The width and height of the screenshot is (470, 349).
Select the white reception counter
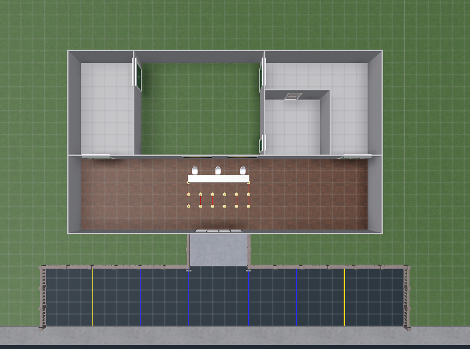pyautogui.click(x=219, y=179)
